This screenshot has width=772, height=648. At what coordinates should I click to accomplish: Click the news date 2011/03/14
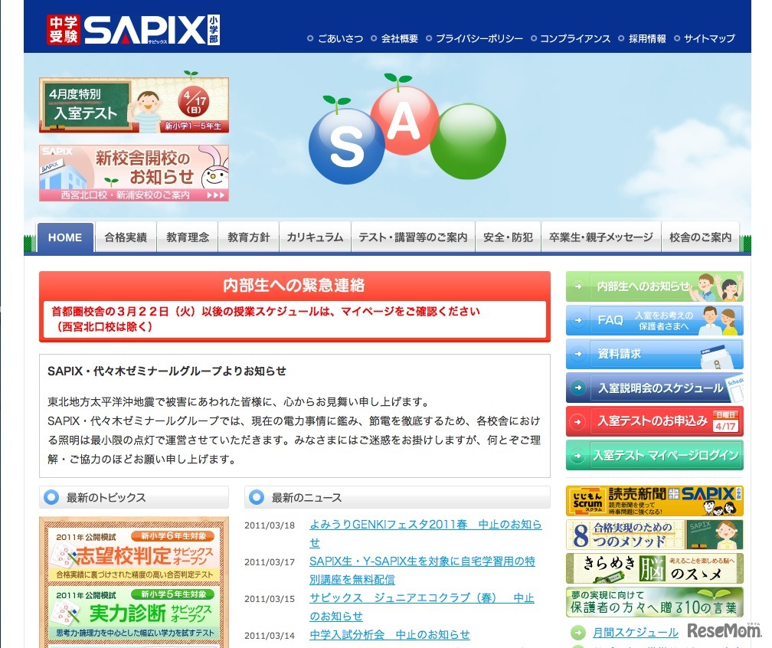(270, 636)
